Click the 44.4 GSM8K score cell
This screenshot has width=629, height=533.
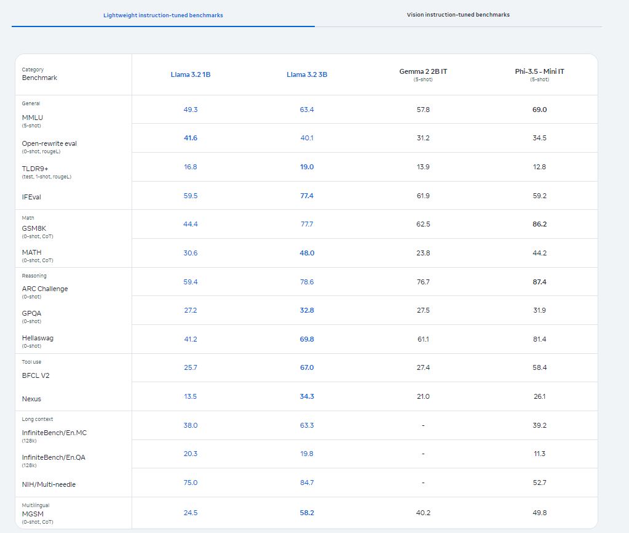(x=191, y=224)
